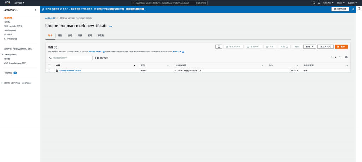Viewport: 362px width, 162px height.
Task: Sort by the type column arrow
Action: click(168, 65)
